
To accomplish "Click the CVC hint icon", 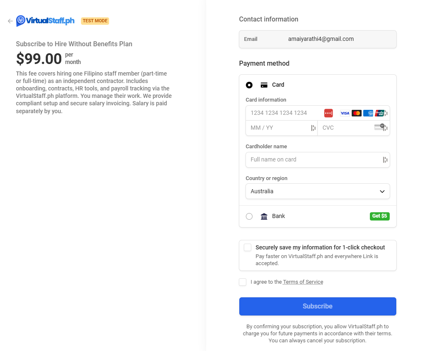I will tap(379, 126).
